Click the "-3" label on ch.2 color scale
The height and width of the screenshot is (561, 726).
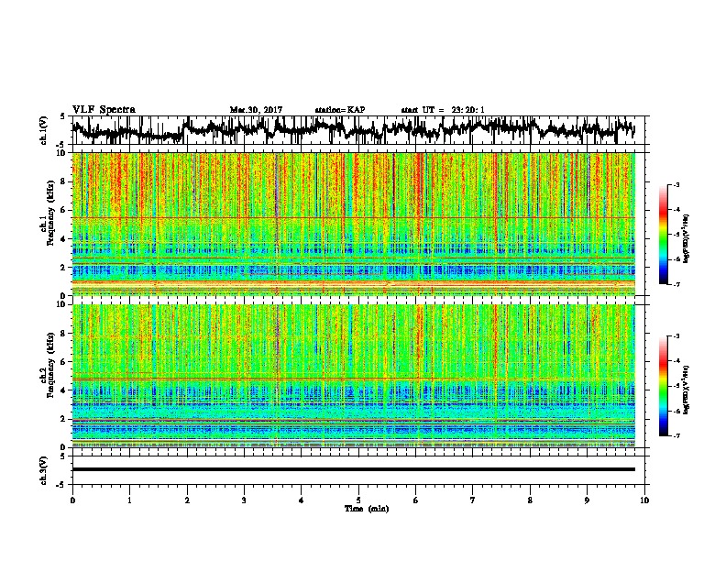point(676,336)
